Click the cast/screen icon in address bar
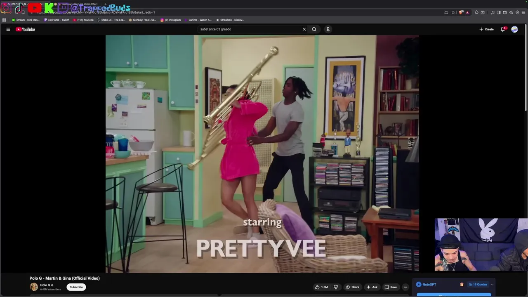Screen dimensions: 528x297 coord(446,12)
